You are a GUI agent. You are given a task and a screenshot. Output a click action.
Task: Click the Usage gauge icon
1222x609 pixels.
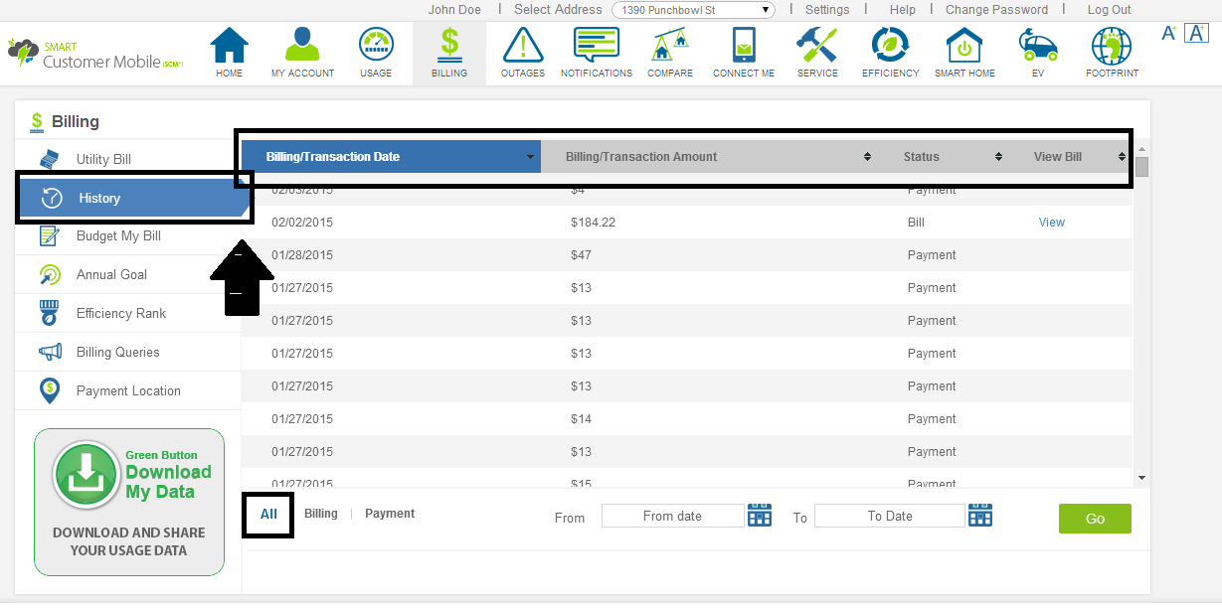(x=376, y=47)
